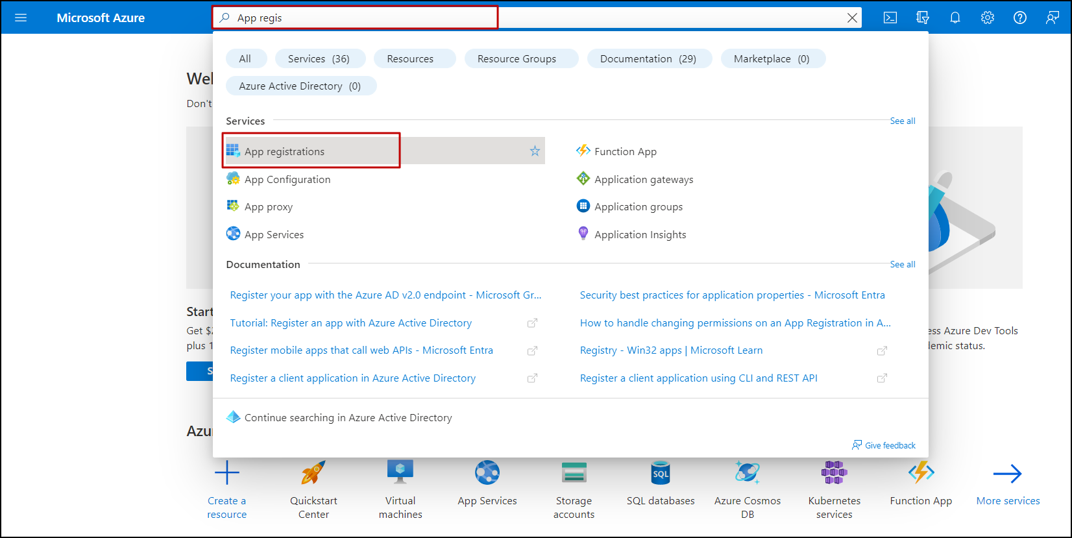This screenshot has width=1072, height=538.
Task: Select the Azure Active Directory (0) filter
Action: point(300,86)
